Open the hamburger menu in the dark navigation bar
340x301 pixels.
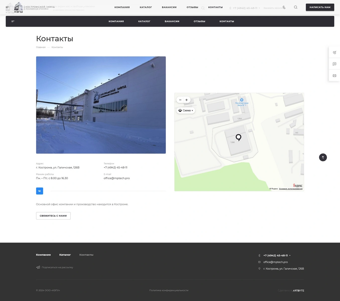[13, 21]
